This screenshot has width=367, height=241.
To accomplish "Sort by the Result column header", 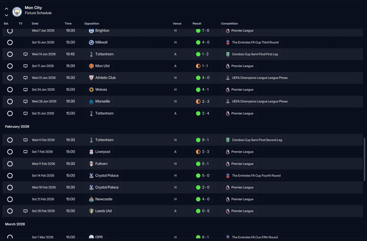I will [197, 24].
